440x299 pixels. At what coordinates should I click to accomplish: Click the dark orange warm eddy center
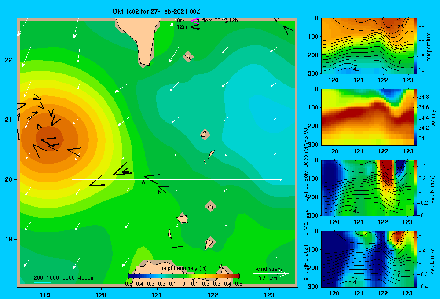click(49, 139)
